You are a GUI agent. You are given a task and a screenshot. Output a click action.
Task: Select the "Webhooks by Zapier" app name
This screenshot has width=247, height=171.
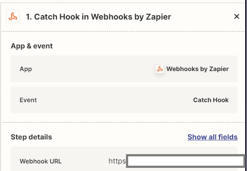coord(198,69)
